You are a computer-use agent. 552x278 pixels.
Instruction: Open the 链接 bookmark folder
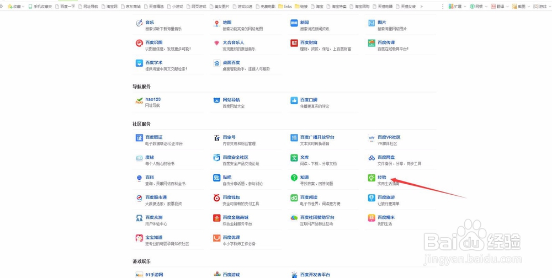coord(301,6)
